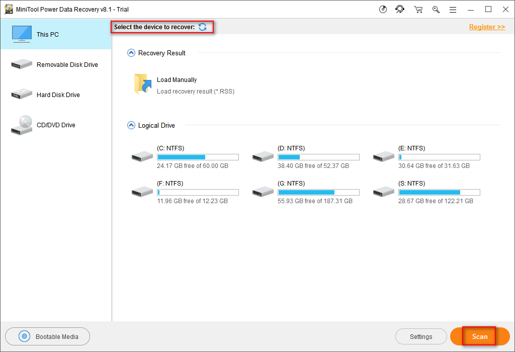The width and height of the screenshot is (515, 352).
Task: Click the '24.17 GB free of 60.00 GB' text
Action: pos(193,166)
